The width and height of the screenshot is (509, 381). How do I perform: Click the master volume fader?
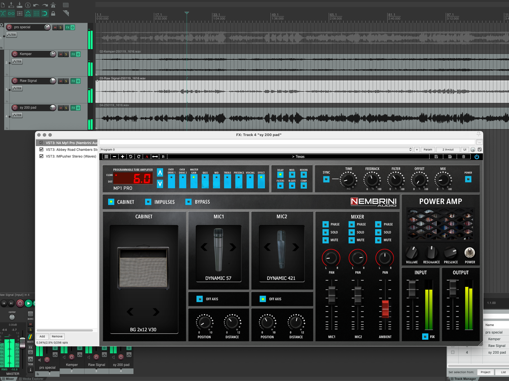point(22,343)
